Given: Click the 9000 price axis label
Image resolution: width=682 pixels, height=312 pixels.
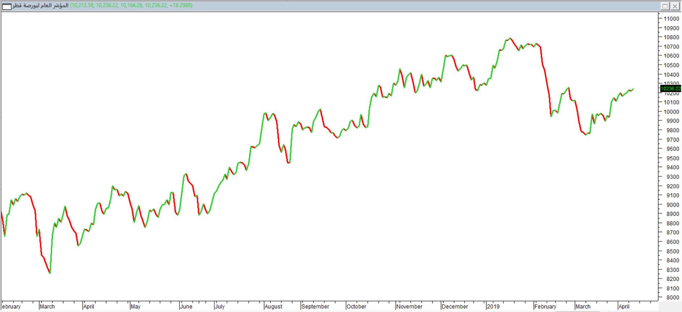Looking at the screenshot, I should (673, 205).
